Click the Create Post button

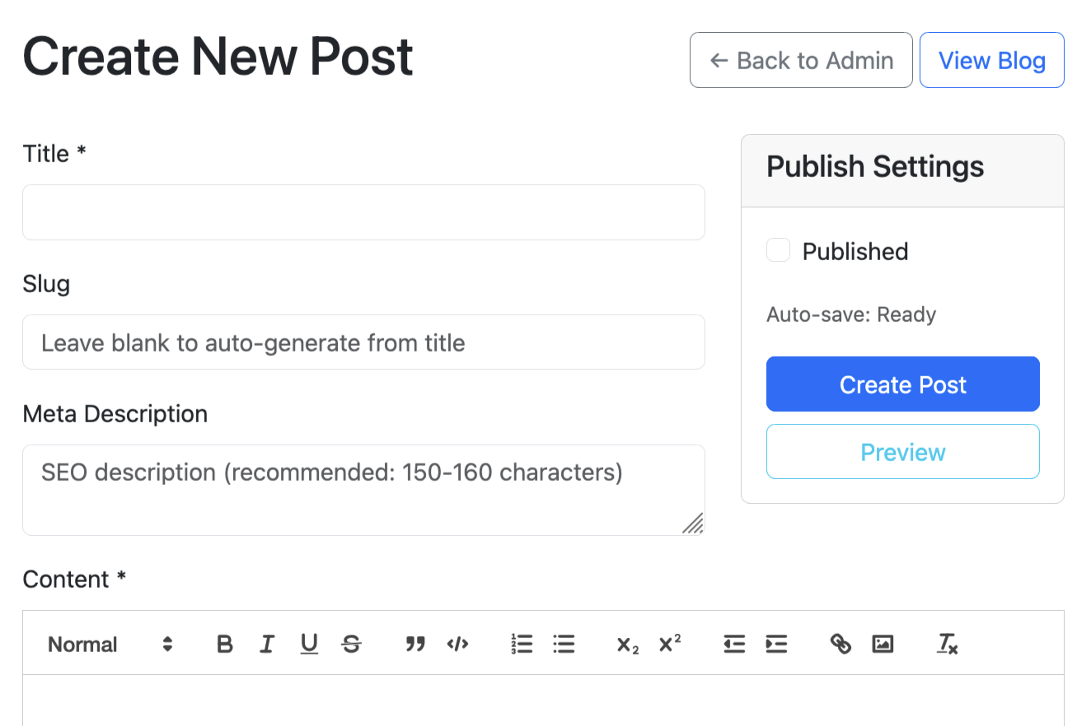click(x=902, y=384)
